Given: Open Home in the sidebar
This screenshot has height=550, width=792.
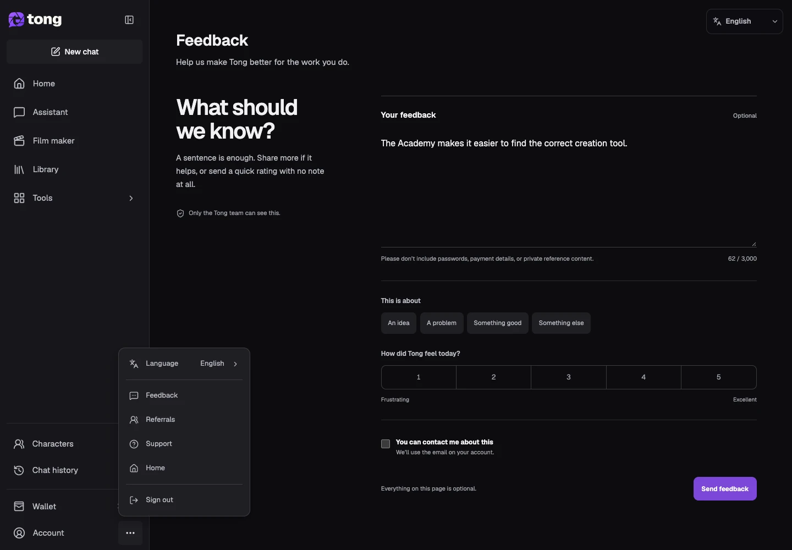Looking at the screenshot, I should click(75, 84).
